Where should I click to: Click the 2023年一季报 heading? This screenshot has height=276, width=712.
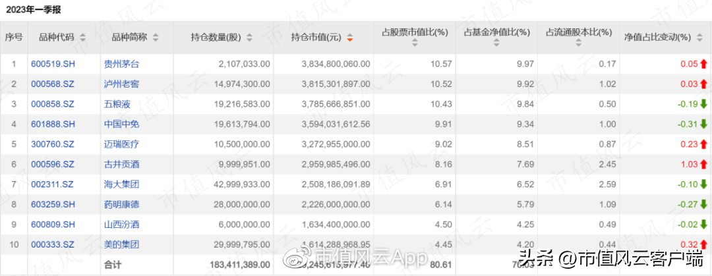34,9
